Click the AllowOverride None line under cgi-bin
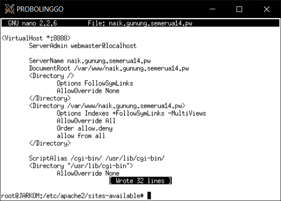Screen dimensions: 281x201 (88, 173)
